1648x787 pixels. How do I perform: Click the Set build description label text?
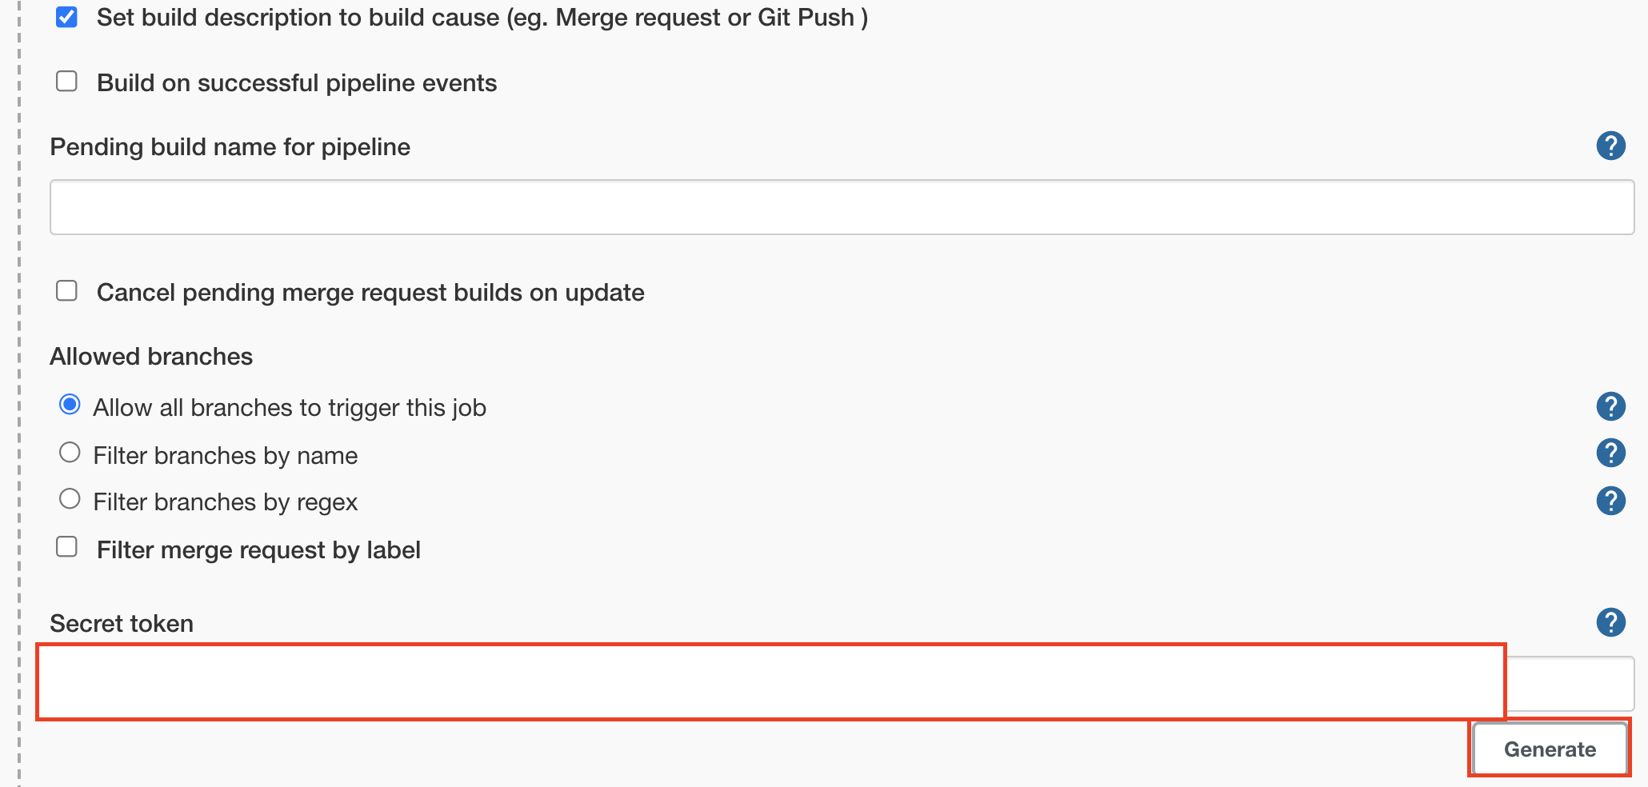click(482, 18)
